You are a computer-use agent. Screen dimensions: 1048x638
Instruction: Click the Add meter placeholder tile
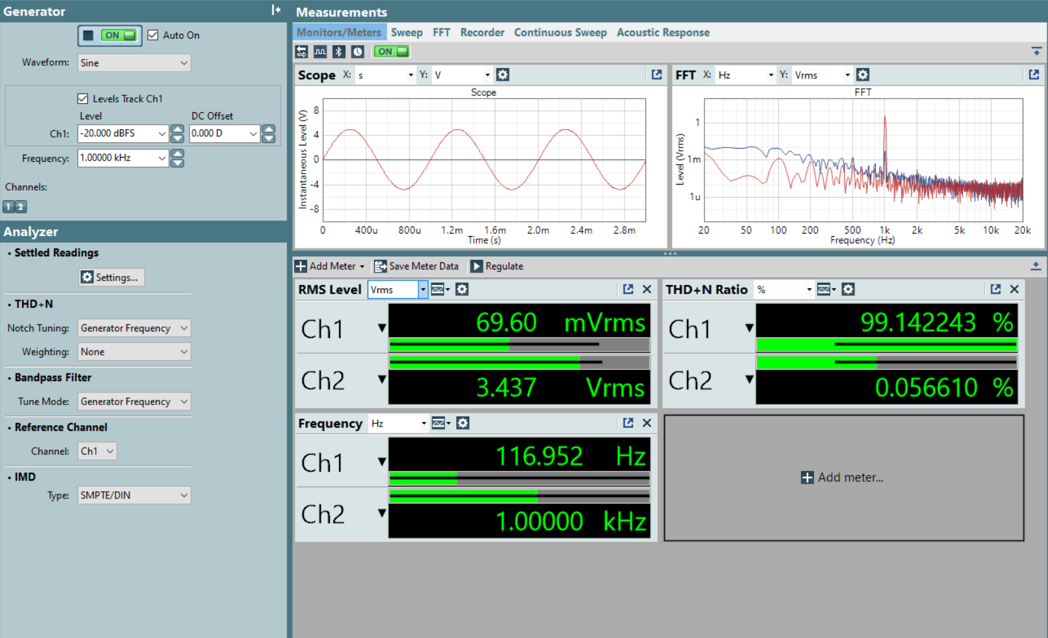pos(844,478)
